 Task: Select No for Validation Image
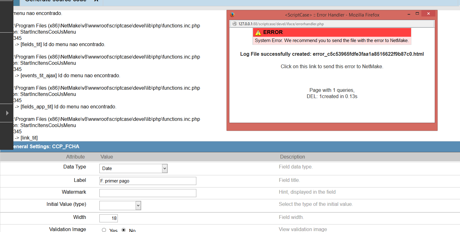(x=124, y=230)
